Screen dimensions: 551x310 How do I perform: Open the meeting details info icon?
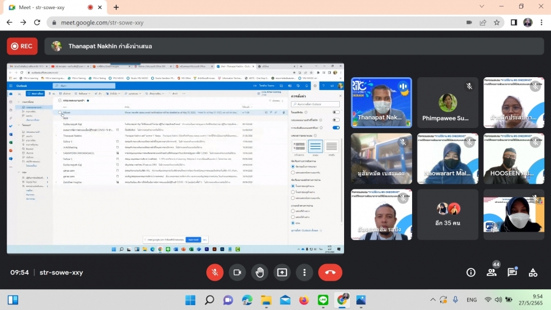click(471, 273)
